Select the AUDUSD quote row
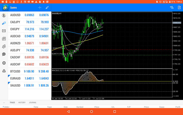 click(30, 15)
